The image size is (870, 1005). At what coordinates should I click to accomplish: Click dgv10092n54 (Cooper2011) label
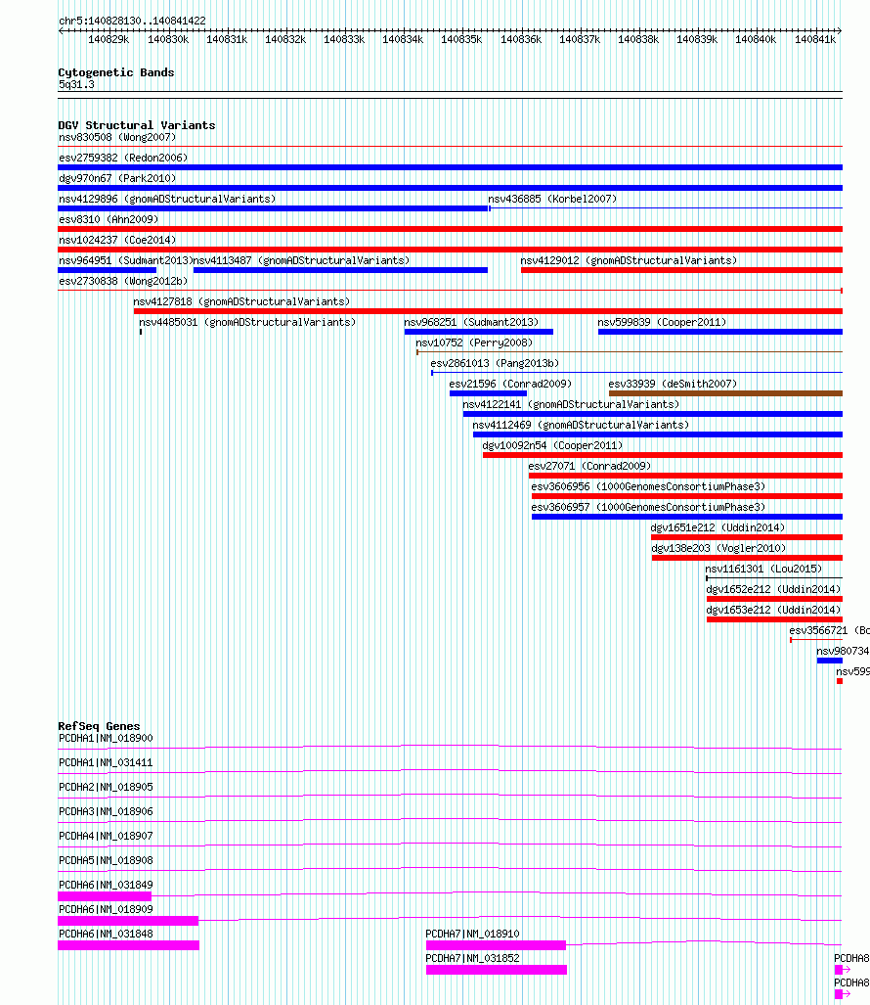click(552, 445)
